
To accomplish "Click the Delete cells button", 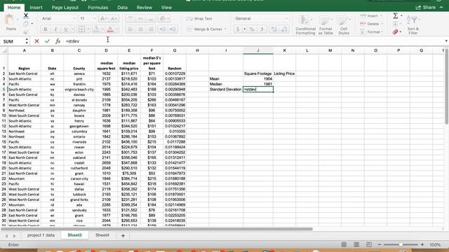I will [x=372, y=24].
